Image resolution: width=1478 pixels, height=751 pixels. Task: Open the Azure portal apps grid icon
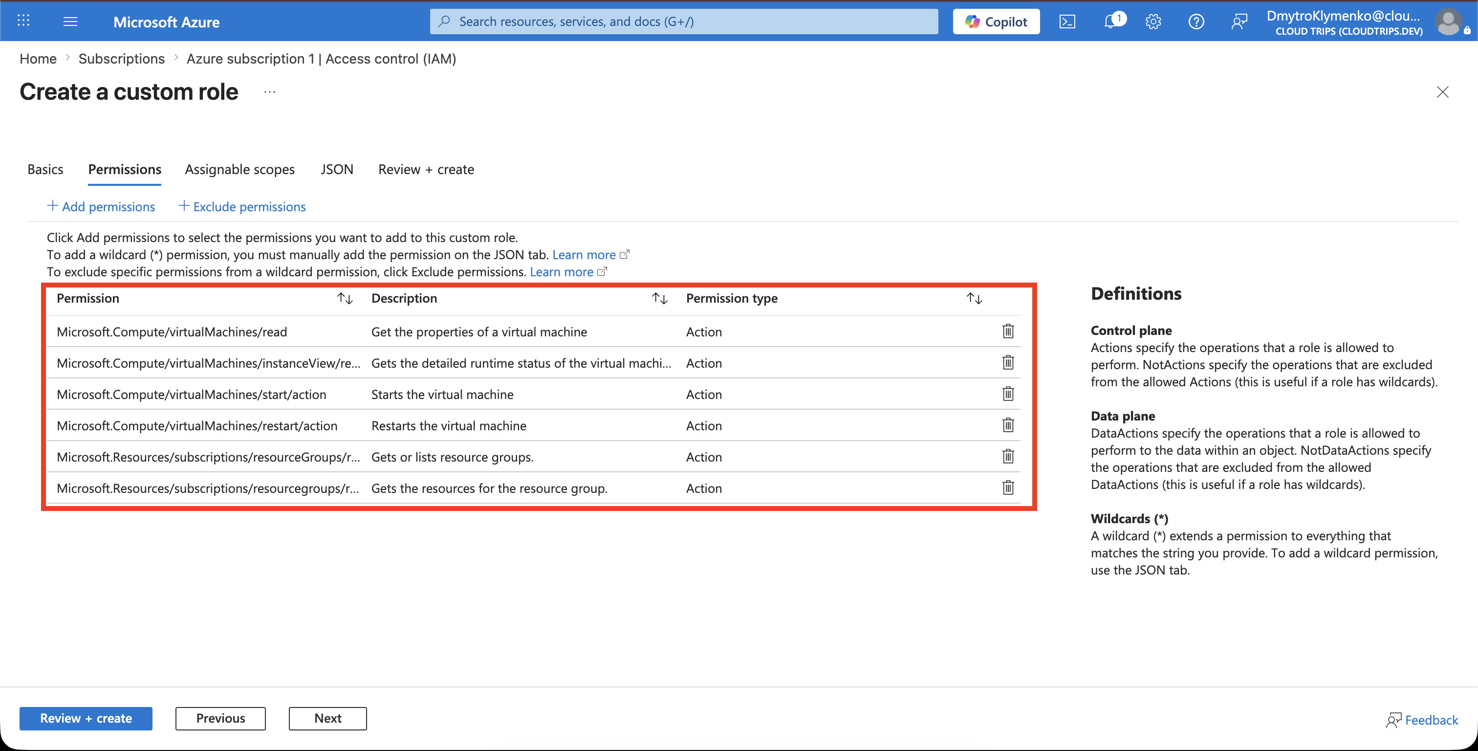(23, 21)
